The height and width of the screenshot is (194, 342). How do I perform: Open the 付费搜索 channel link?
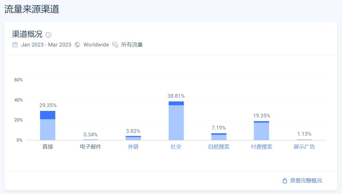click(262, 147)
